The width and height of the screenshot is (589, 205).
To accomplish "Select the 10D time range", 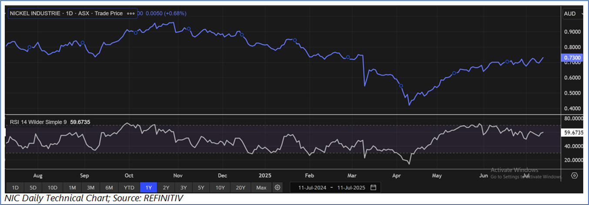I will 53,188.
